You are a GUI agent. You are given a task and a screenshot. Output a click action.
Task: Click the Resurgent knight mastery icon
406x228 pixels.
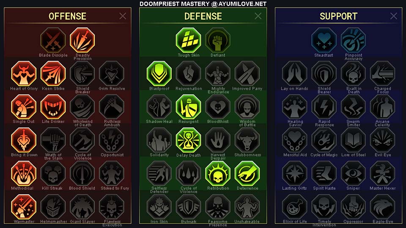(188, 107)
